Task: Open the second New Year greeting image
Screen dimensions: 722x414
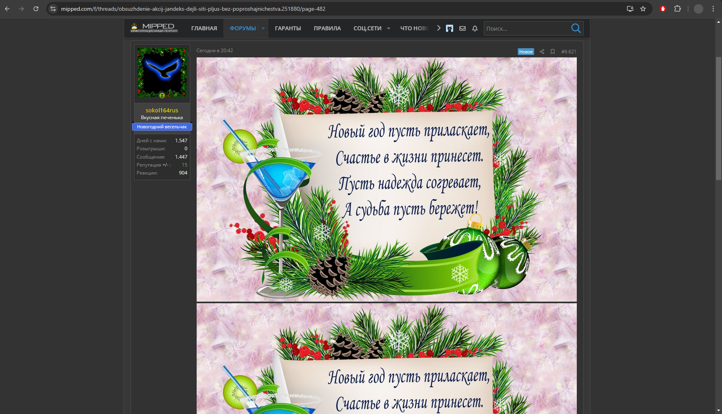Action: 387,359
